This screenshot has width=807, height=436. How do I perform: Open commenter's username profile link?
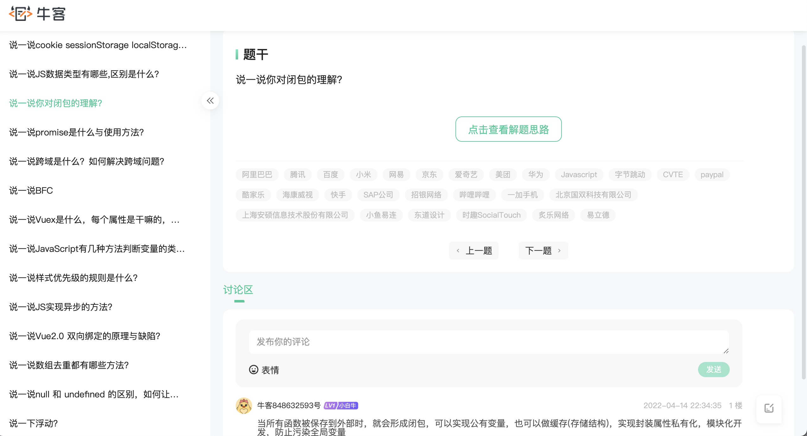[289, 406]
